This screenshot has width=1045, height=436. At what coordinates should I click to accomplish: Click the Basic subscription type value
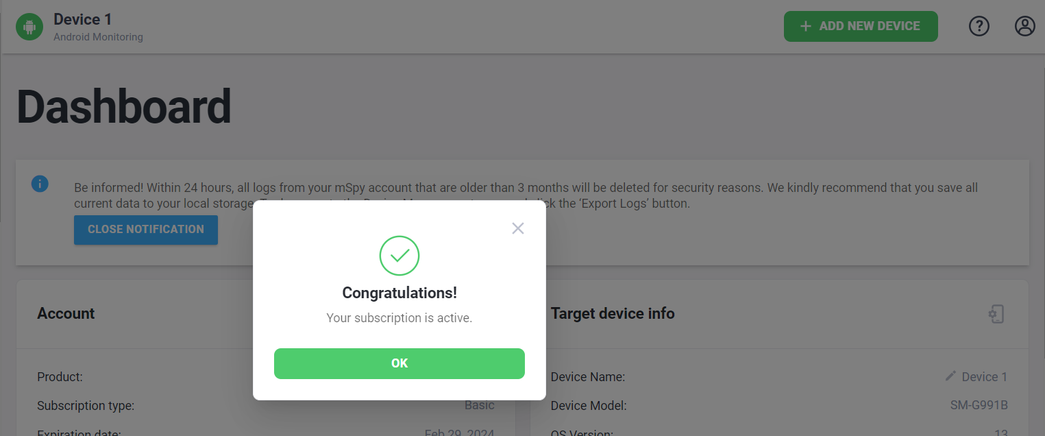[480, 405]
